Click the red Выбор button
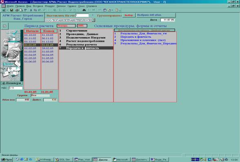240x162 pixels. coord(129,16)
